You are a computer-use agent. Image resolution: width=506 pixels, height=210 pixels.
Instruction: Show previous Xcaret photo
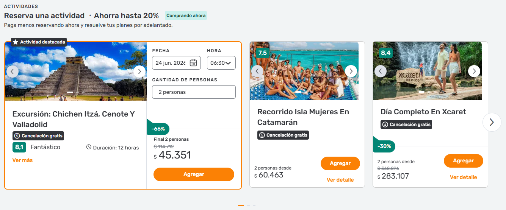(x=381, y=71)
